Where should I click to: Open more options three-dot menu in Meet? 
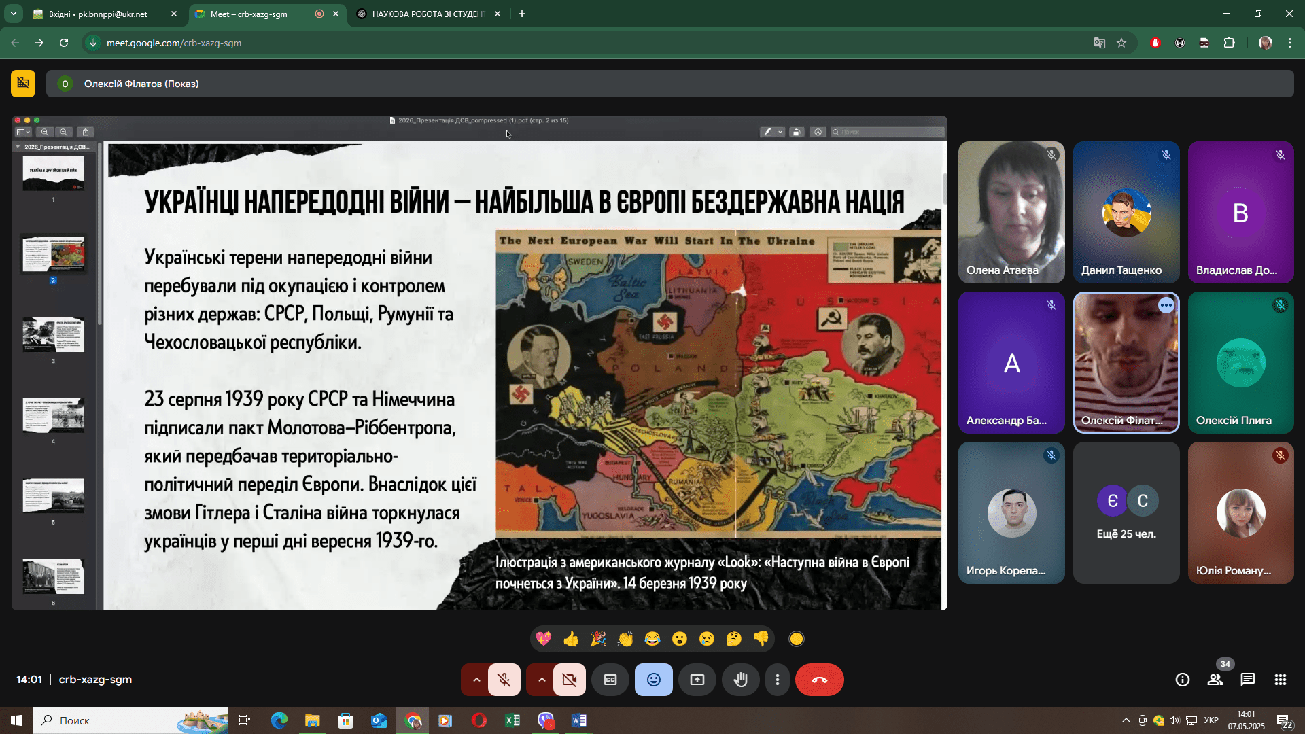(778, 680)
